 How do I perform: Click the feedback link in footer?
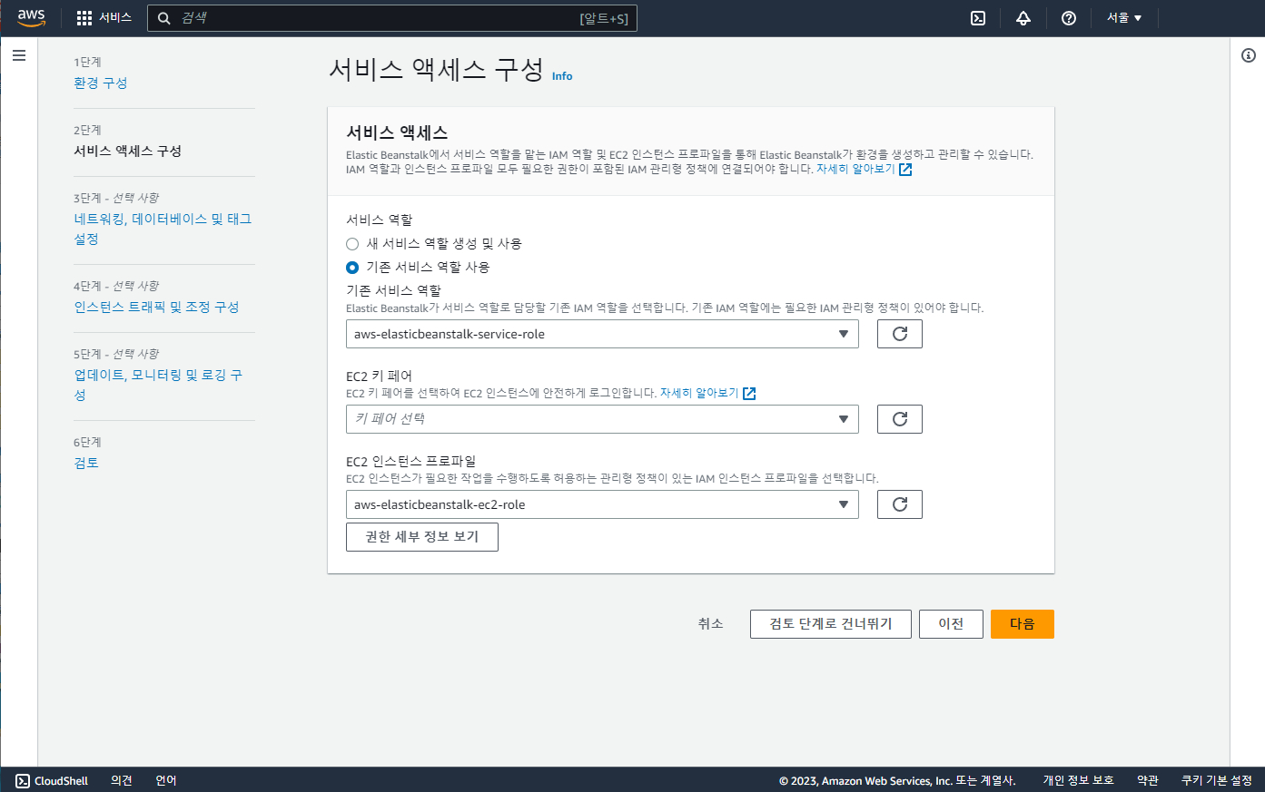pos(122,780)
